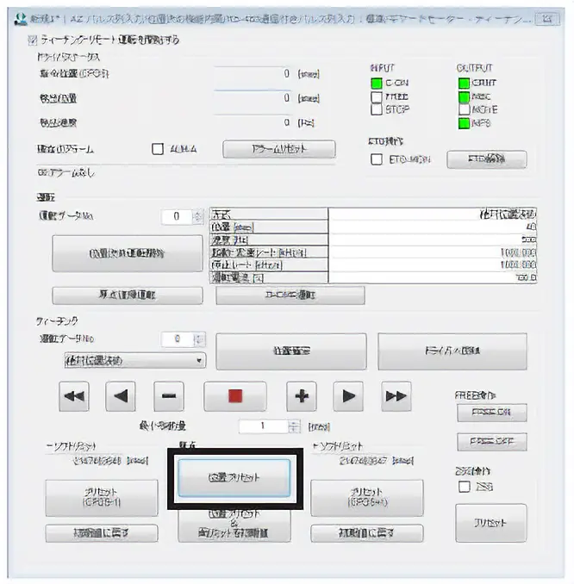Viewport: 574px width, 584px height.
Task: Toggle the ALM-A alarm checkbox
Action: click(158, 149)
